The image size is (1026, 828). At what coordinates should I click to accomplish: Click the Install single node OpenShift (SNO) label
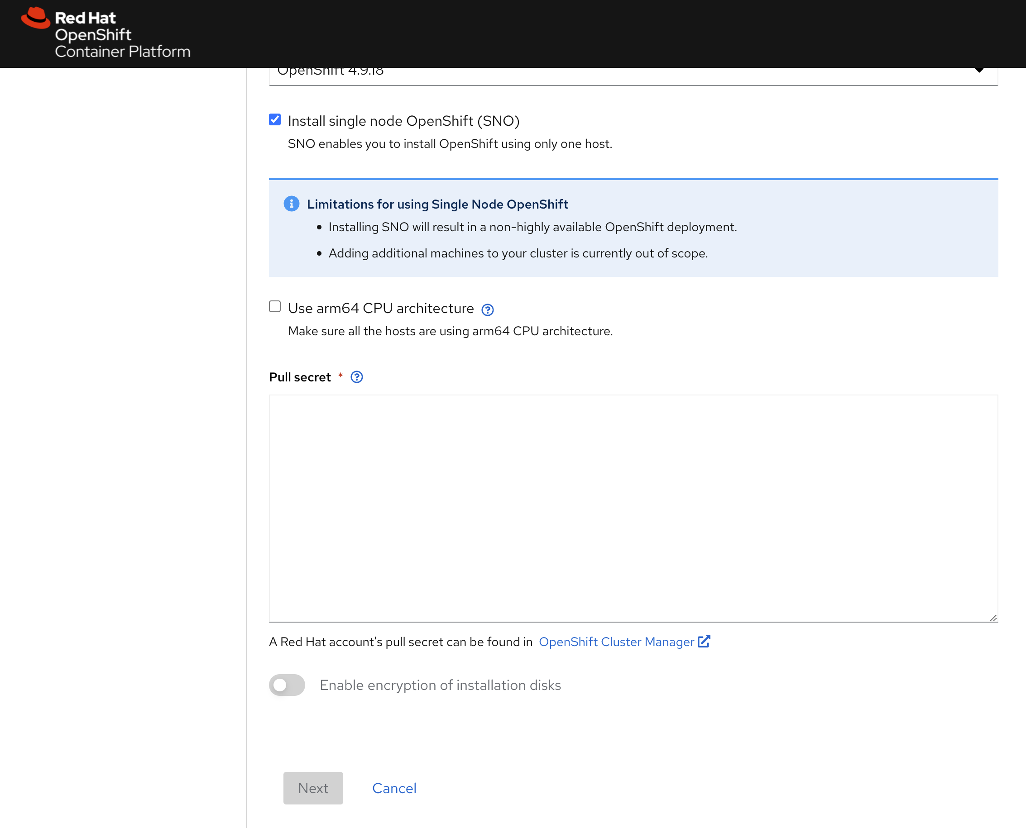[403, 121]
